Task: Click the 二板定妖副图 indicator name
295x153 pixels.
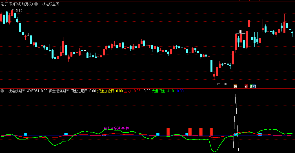Action: [x=15, y=91]
